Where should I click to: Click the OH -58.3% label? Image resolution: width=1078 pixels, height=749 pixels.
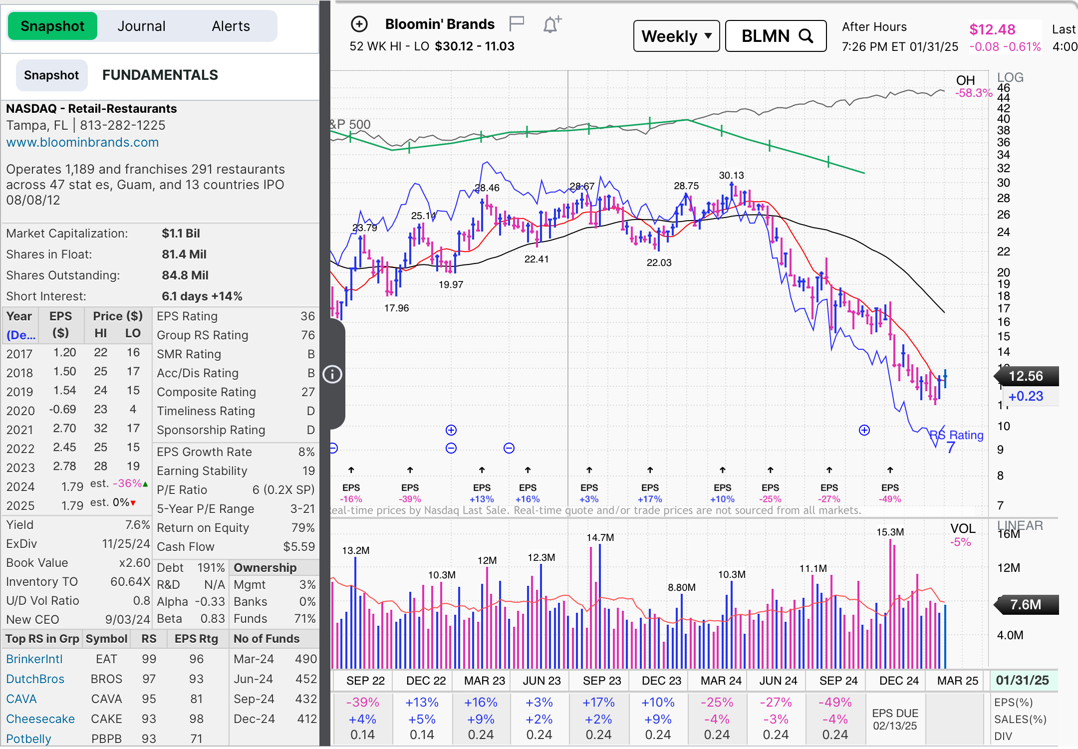coord(973,87)
